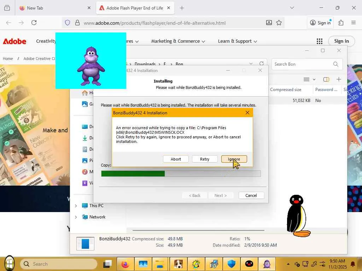Click the BonziBuddy432 file details thumbnail

pyautogui.click(x=85, y=243)
